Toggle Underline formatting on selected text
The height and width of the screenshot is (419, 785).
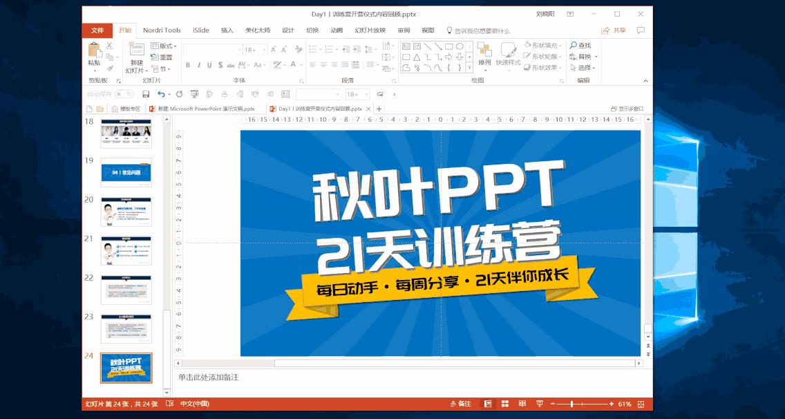[x=209, y=64]
